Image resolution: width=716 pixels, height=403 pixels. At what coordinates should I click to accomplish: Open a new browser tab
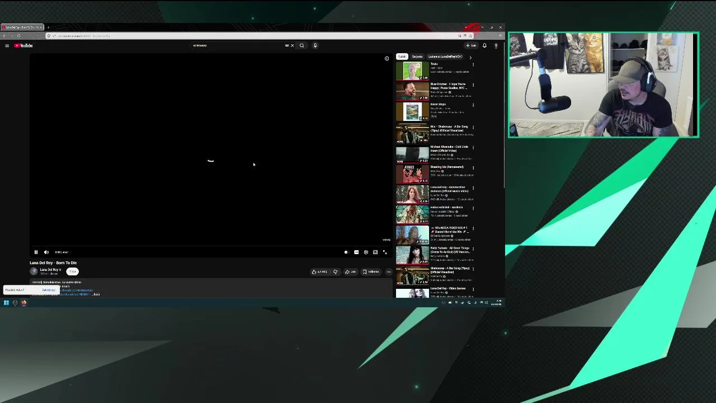48,27
